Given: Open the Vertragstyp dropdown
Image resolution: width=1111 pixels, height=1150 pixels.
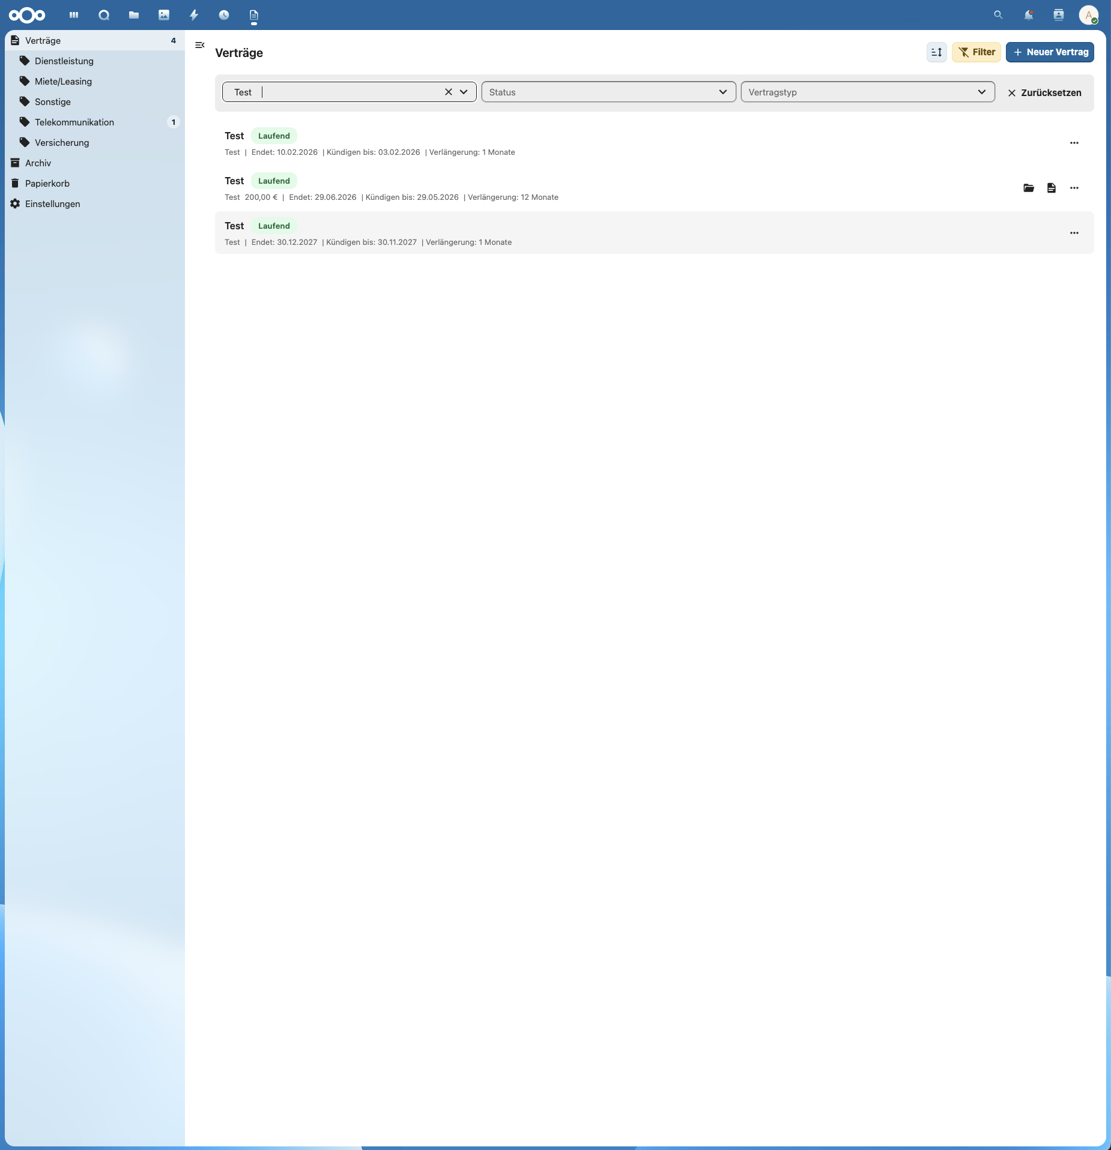Looking at the screenshot, I should pos(867,92).
